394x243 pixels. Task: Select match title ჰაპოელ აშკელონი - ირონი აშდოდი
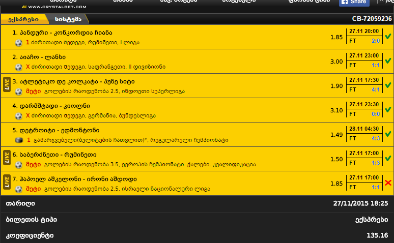(74, 179)
